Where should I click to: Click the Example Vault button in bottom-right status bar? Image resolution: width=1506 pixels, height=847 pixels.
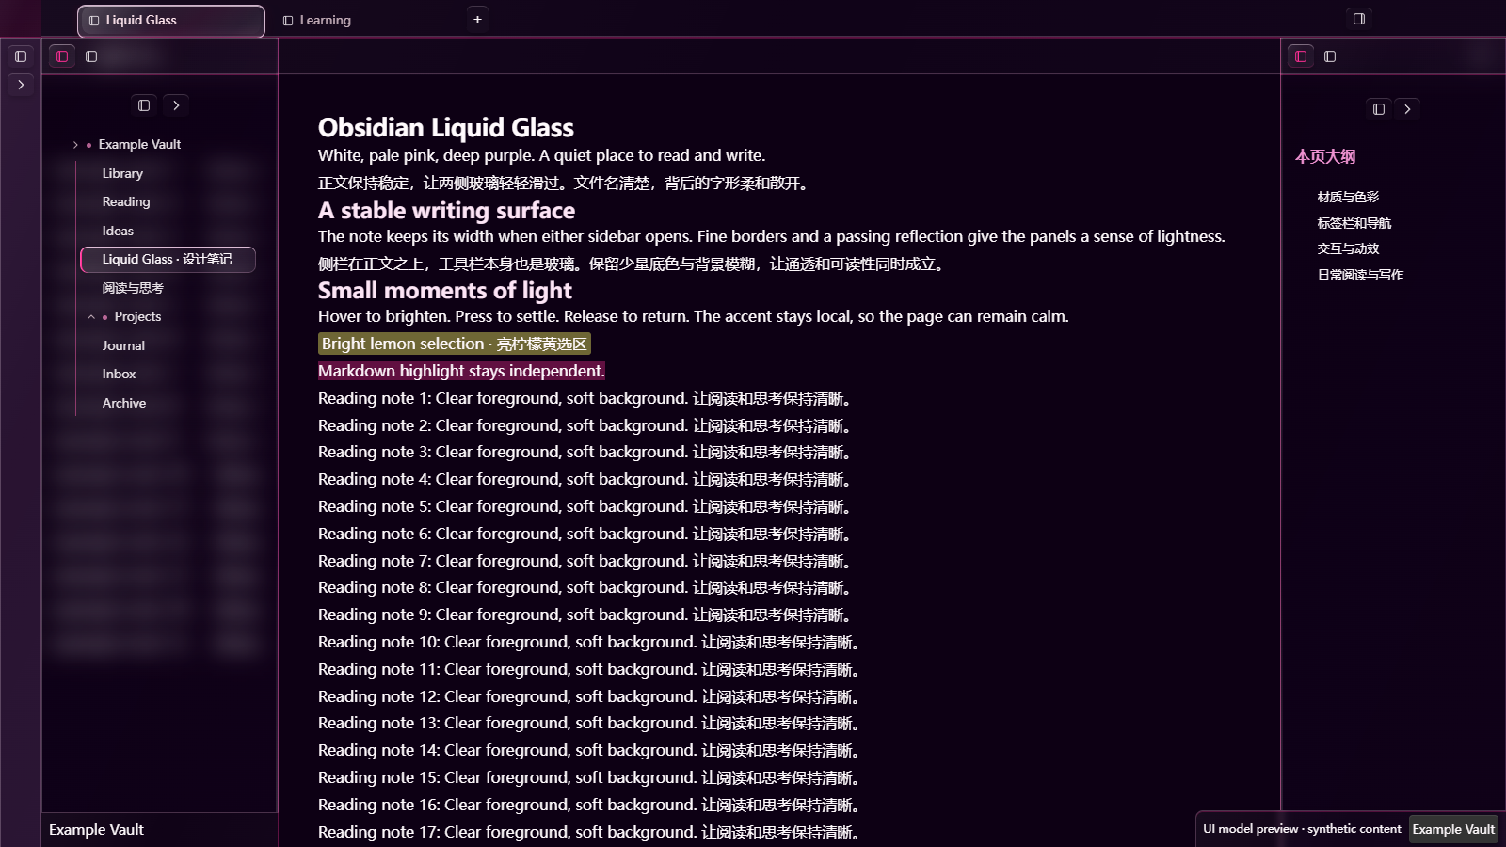tap(1453, 829)
